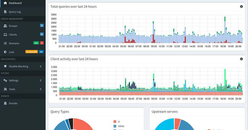Viewport: 248px width, 130px height.
Task: Click the home icon beside Dashboard
Action: (5, 3)
